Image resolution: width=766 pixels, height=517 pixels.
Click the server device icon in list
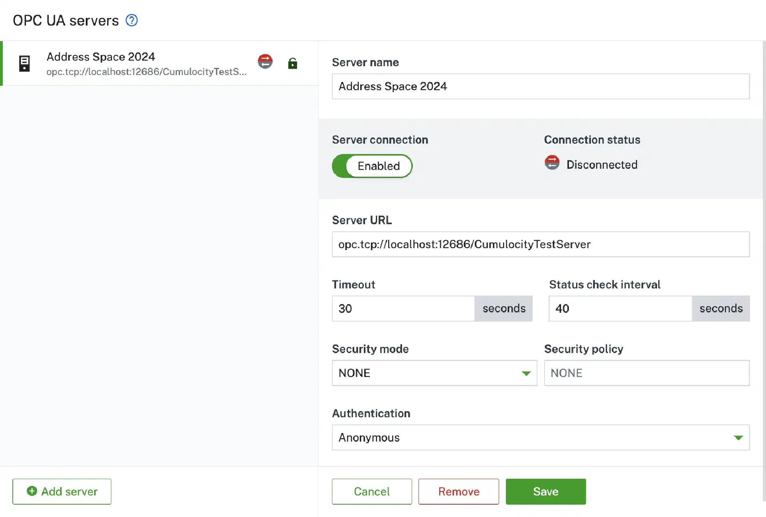click(24, 63)
